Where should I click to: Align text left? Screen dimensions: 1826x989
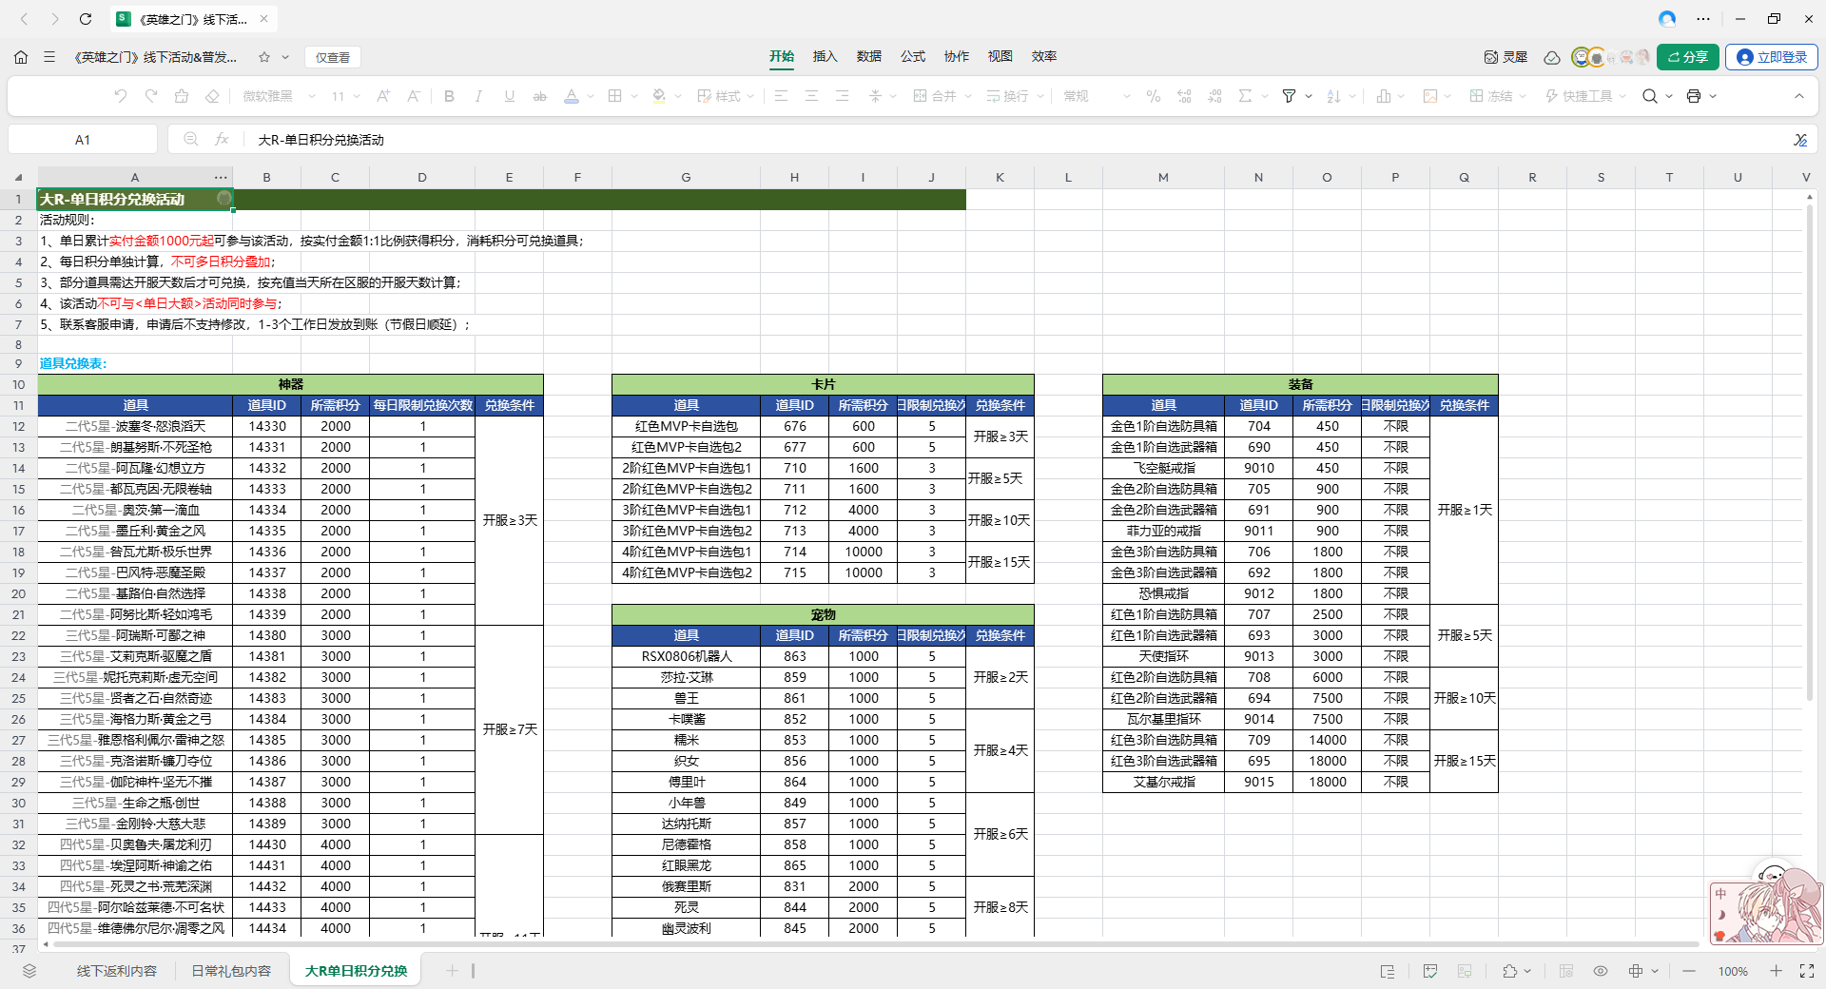[781, 96]
